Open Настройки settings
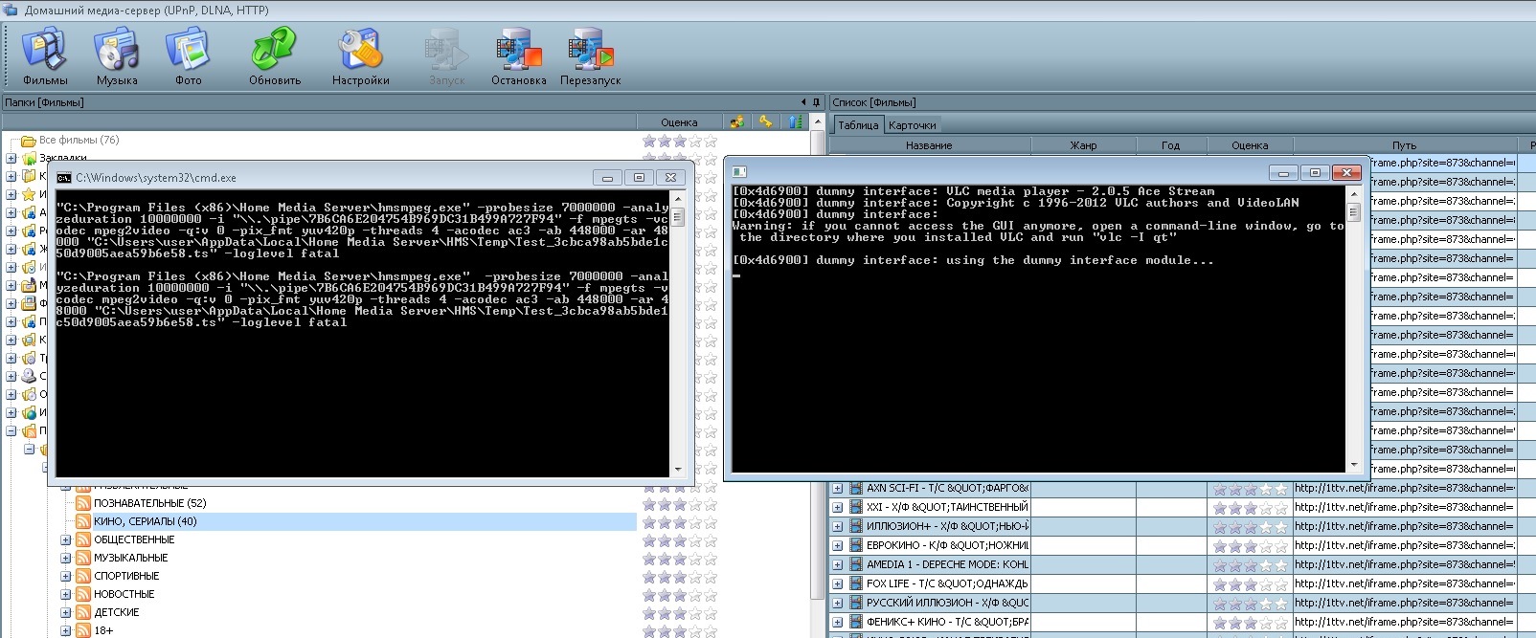1536x638 pixels. click(360, 55)
